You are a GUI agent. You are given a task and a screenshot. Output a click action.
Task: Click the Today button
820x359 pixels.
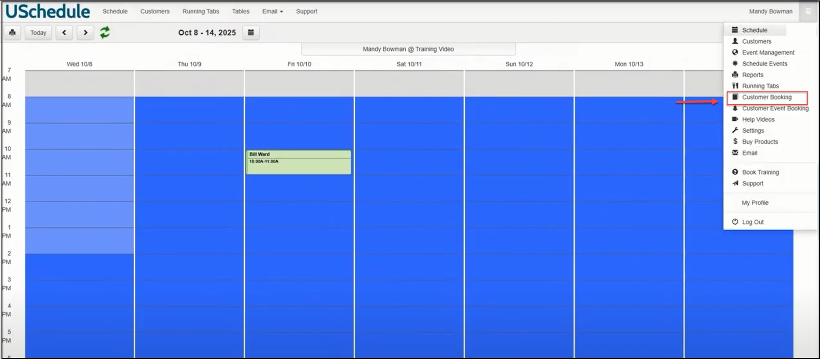coord(38,32)
